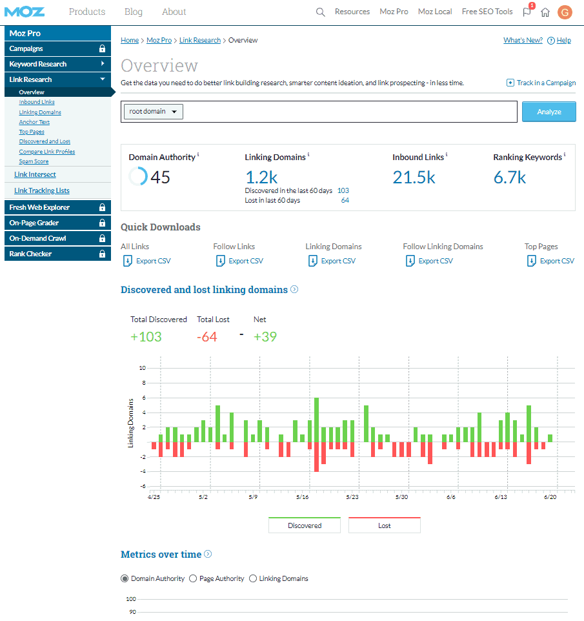The image size is (584, 621).
Task: Click download icon under Linking Domains
Action: [x=312, y=261]
